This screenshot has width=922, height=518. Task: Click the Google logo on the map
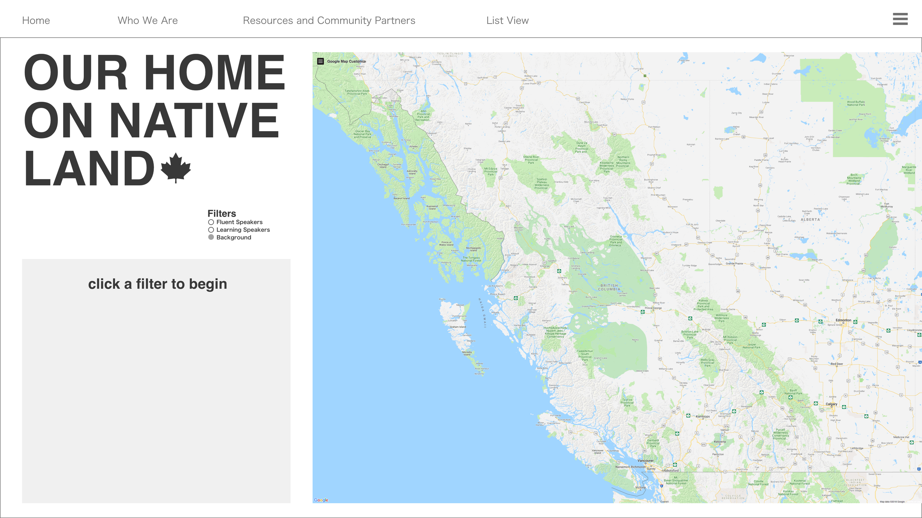click(x=321, y=500)
